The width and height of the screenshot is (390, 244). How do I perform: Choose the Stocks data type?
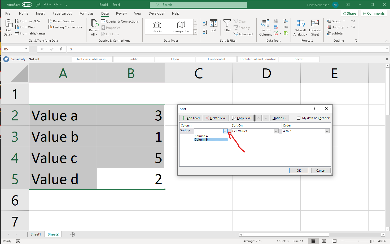pyautogui.click(x=157, y=27)
